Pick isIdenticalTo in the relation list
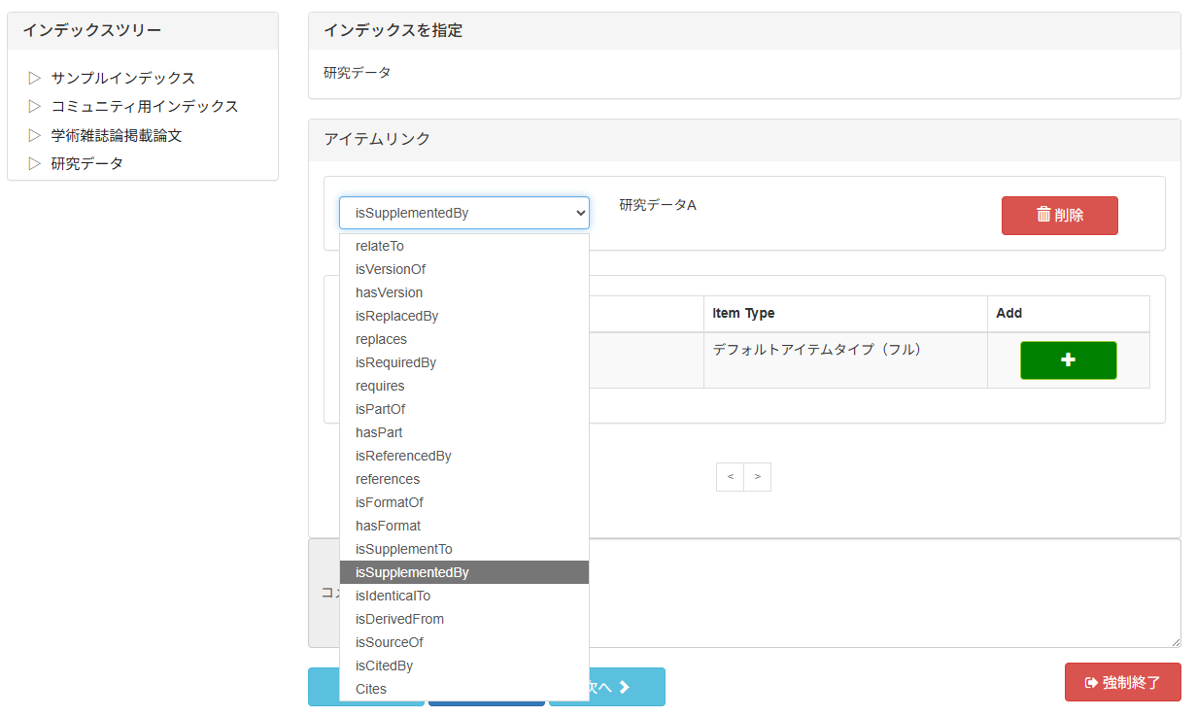 click(393, 596)
